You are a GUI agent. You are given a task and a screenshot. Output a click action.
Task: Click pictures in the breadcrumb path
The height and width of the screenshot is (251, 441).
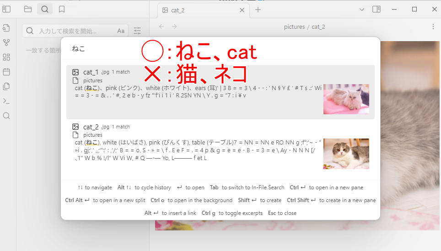coord(294,27)
